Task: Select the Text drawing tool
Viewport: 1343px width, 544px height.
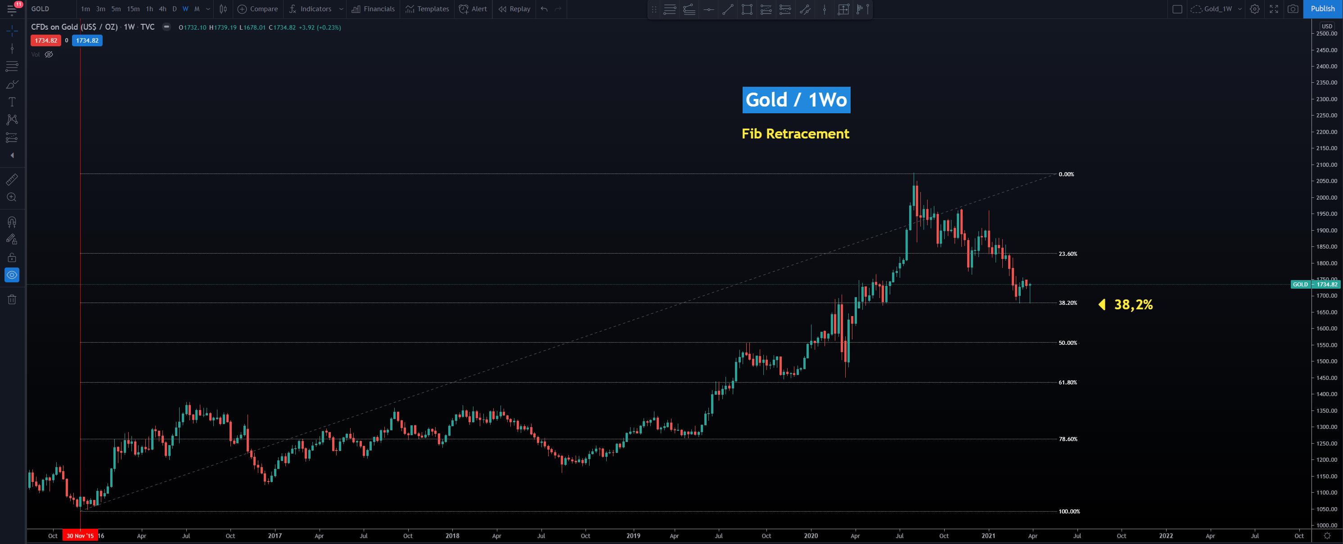Action: pyautogui.click(x=12, y=102)
